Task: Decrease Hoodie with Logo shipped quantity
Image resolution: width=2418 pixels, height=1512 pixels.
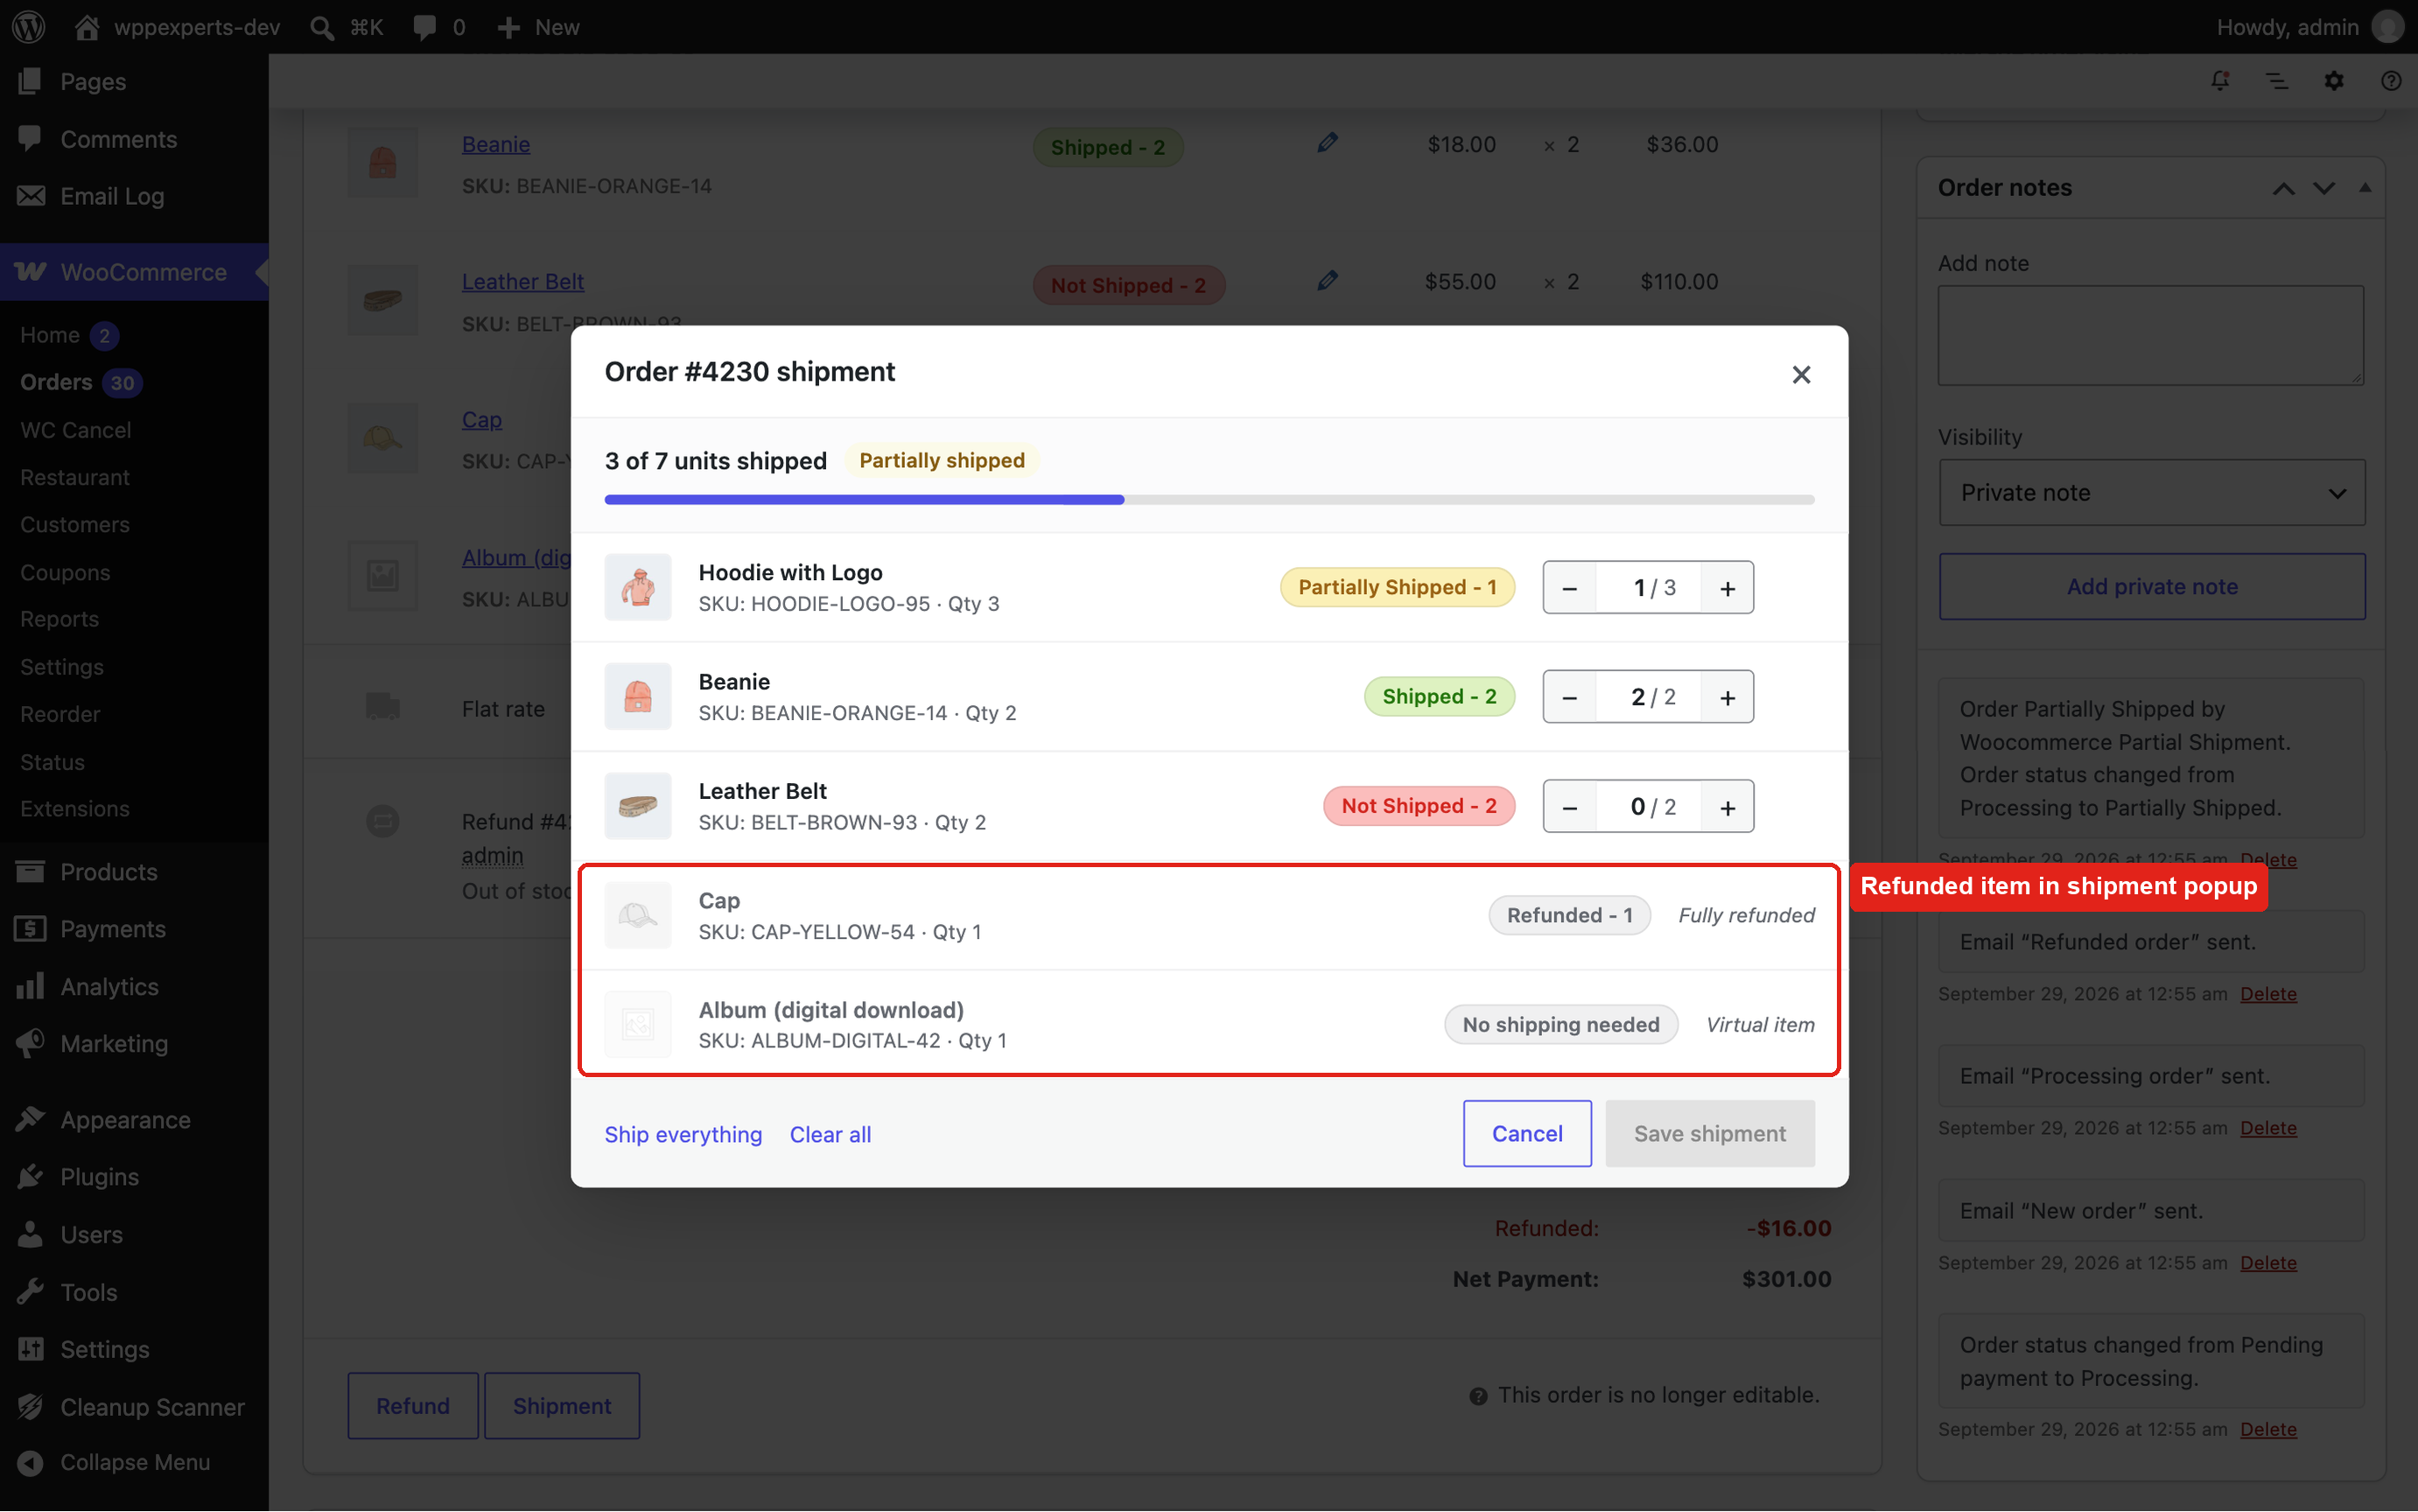Action: pyautogui.click(x=1569, y=588)
